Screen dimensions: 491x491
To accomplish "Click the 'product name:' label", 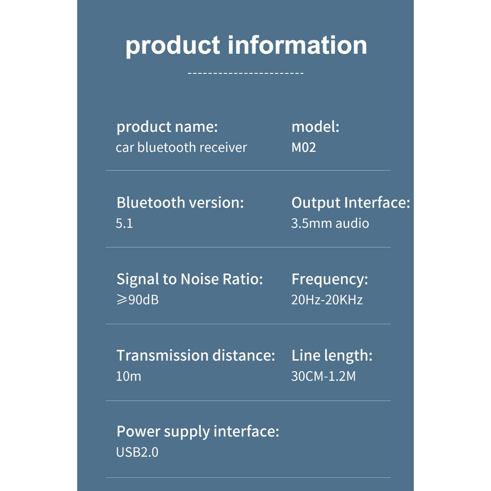I will point(167,128).
